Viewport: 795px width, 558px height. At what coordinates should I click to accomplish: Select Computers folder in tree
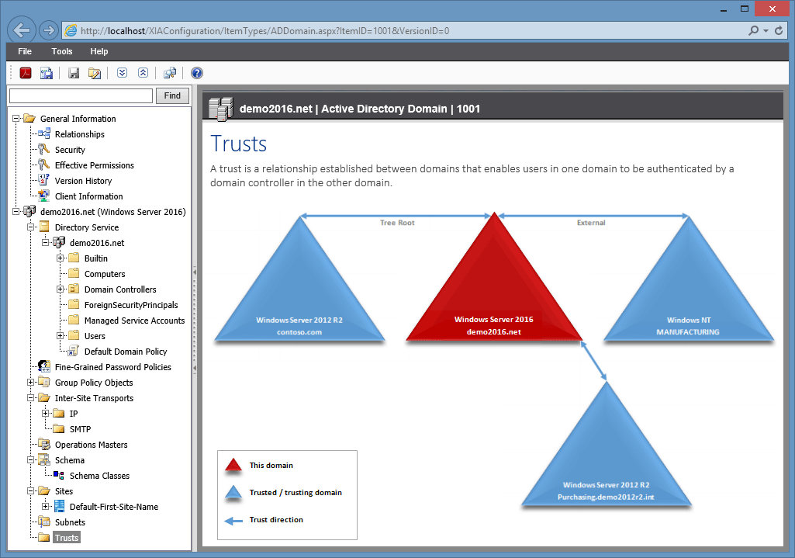105,274
